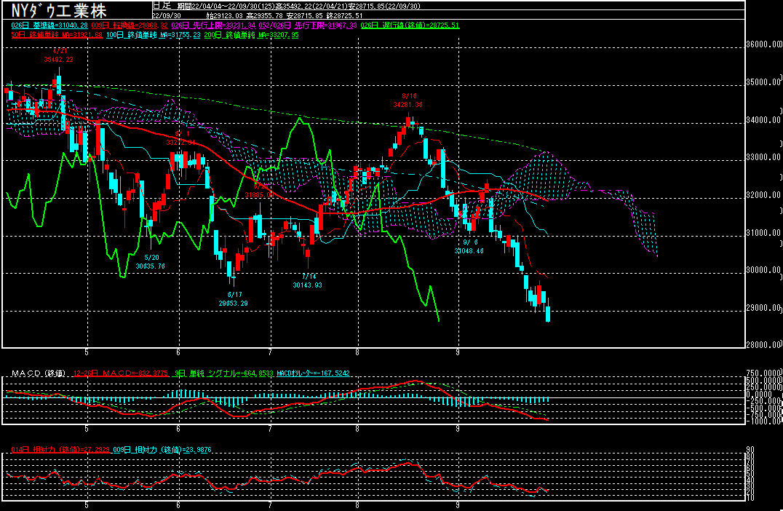Click the 34000.00 price axis label
This screenshot has width=783, height=511.
[763, 120]
